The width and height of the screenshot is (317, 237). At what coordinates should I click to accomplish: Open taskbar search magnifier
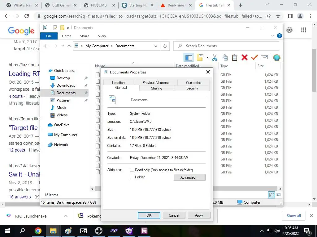tap(22, 231)
